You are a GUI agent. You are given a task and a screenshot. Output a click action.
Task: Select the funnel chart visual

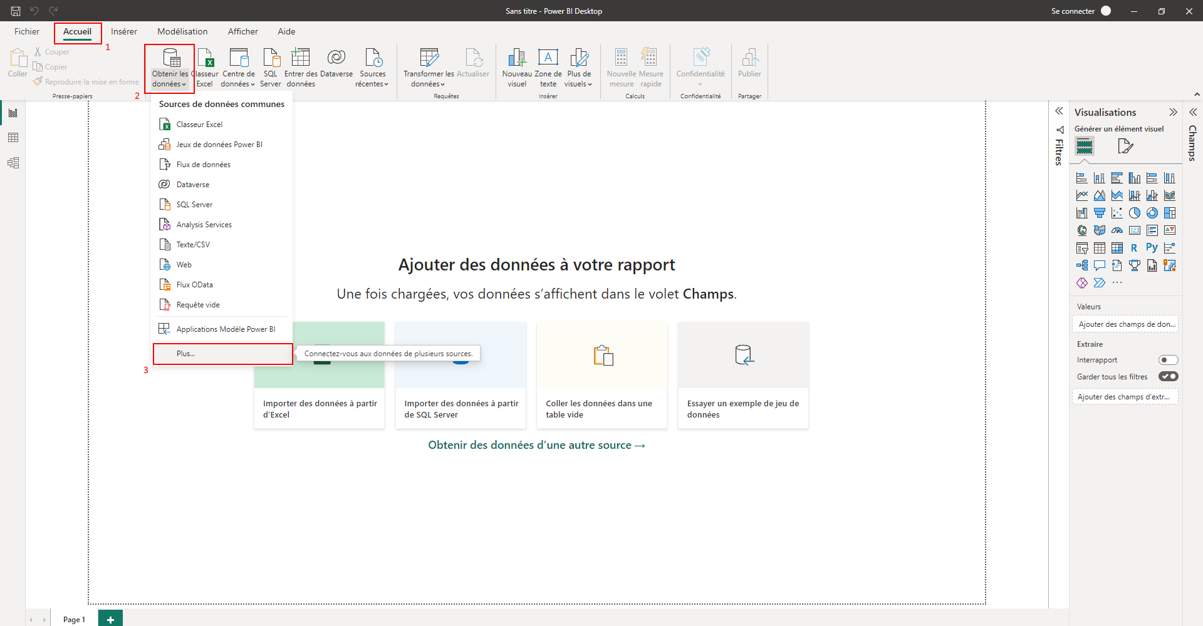coord(1099,213)
